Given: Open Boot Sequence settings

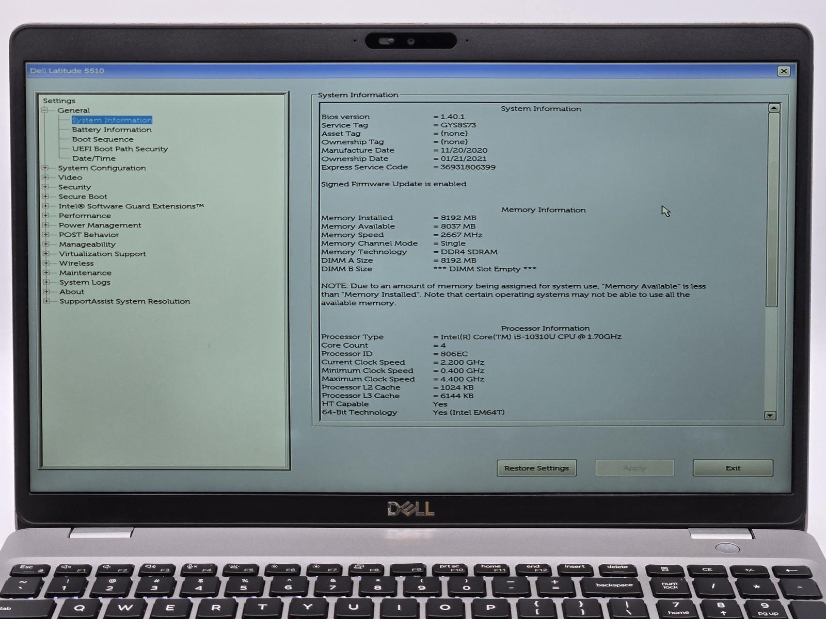Looking at the screenshot, I should click(x=103, y=139).
